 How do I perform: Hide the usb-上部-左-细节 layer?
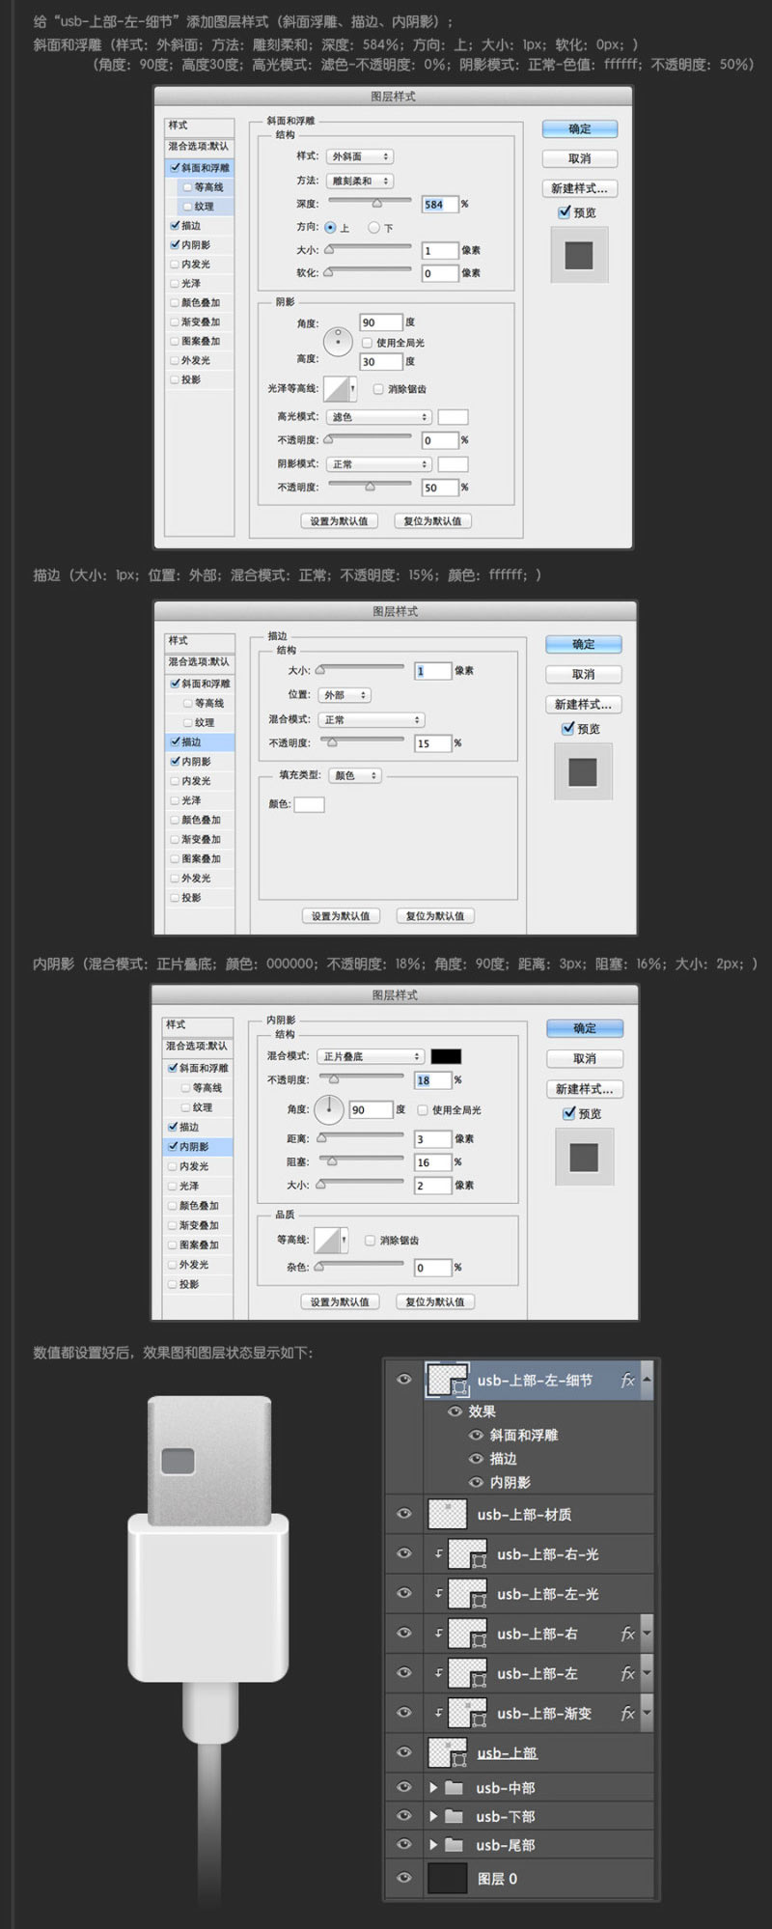point(404,1380)
